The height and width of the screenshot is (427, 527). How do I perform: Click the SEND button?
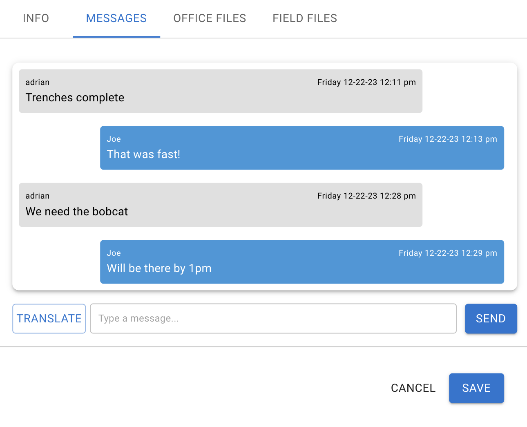[x=491, y=319]
